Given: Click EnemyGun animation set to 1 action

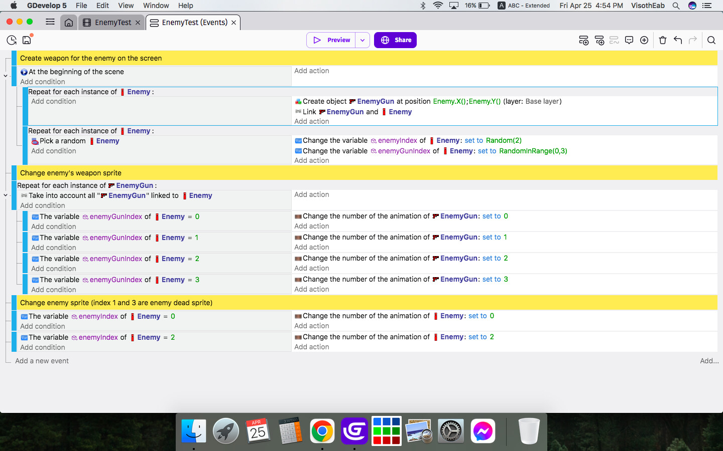Looking at the screenshot, I should [401, 237].
